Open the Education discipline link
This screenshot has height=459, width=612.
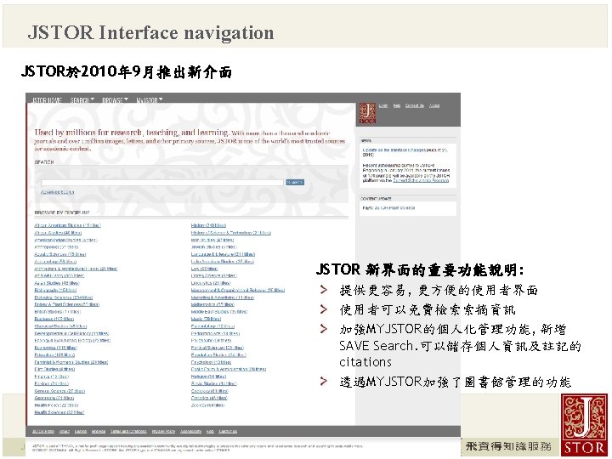54,355
